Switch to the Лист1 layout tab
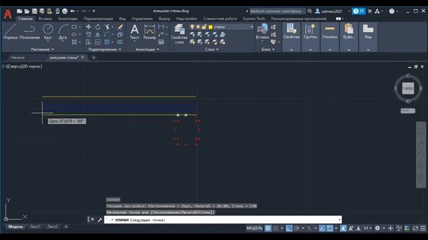Screen dimensions: 428x240 click(35, 227)
